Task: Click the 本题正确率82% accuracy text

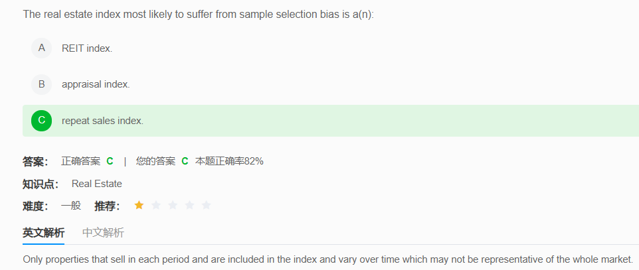Action: coord(229,161)
